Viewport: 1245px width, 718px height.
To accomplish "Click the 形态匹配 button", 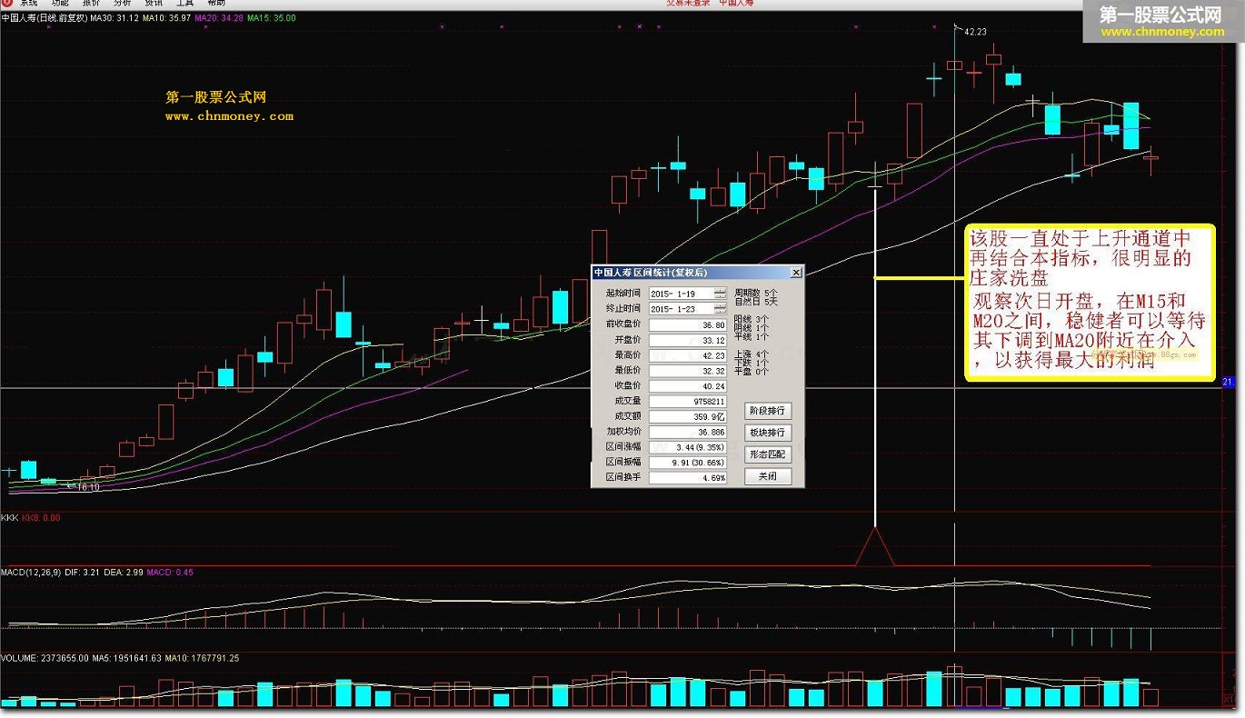I will (x=768, y=454).
